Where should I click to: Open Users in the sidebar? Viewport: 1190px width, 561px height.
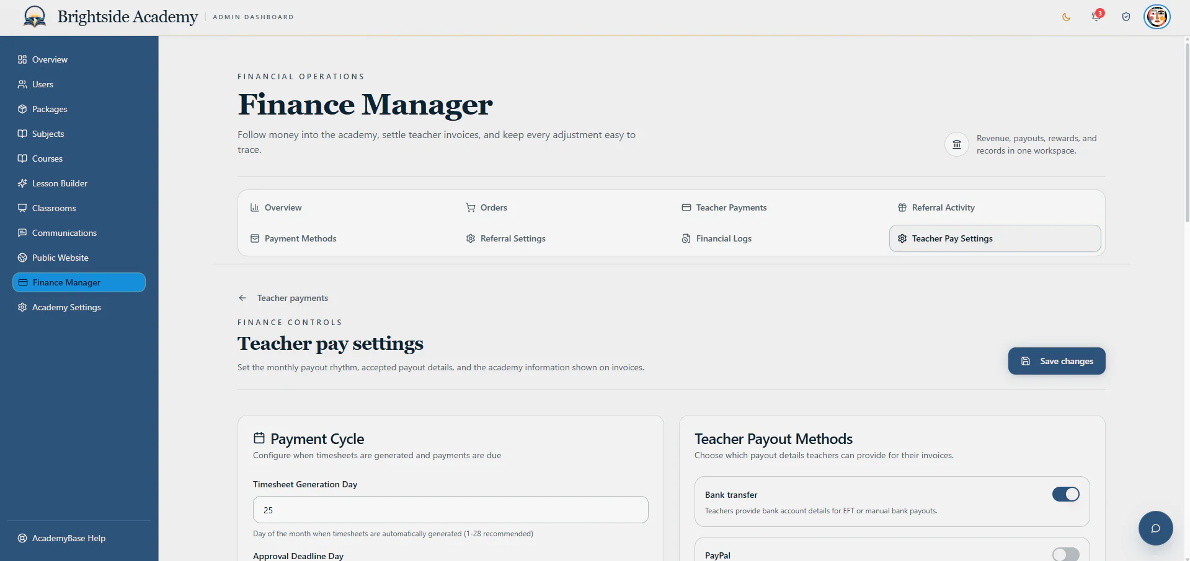79,84
